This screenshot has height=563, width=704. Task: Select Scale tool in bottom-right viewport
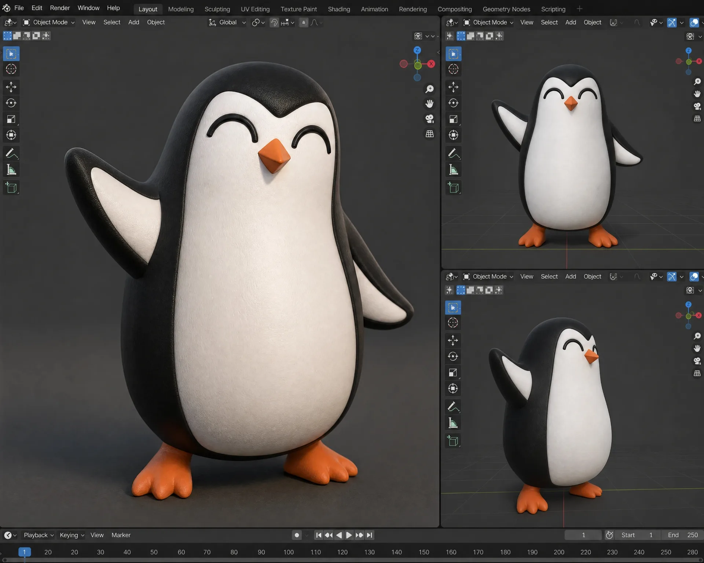pos(453,372)
